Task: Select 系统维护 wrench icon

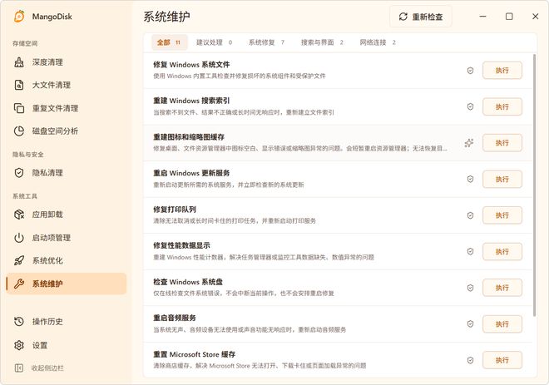Action: (19, 284)
